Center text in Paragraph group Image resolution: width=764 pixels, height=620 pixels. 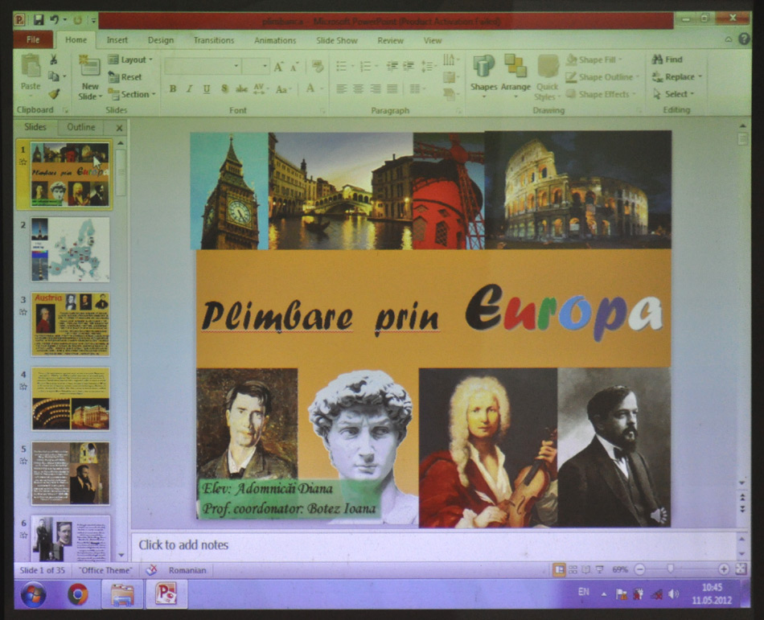[358, 88]
